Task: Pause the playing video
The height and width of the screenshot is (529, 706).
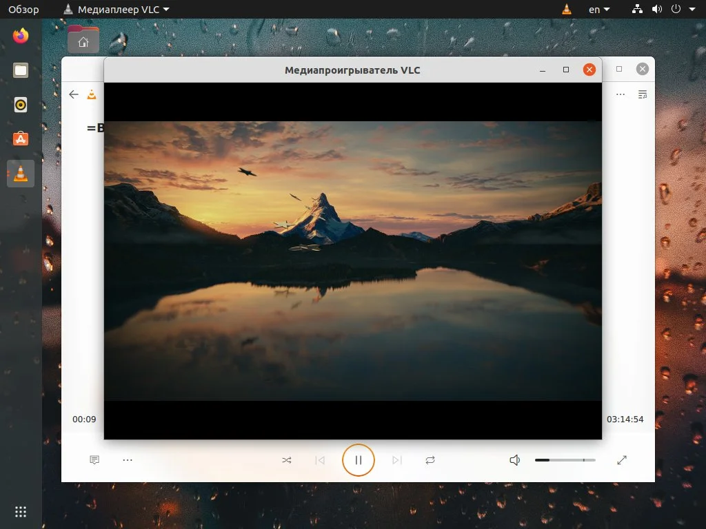Action: [x=359, y=459]
